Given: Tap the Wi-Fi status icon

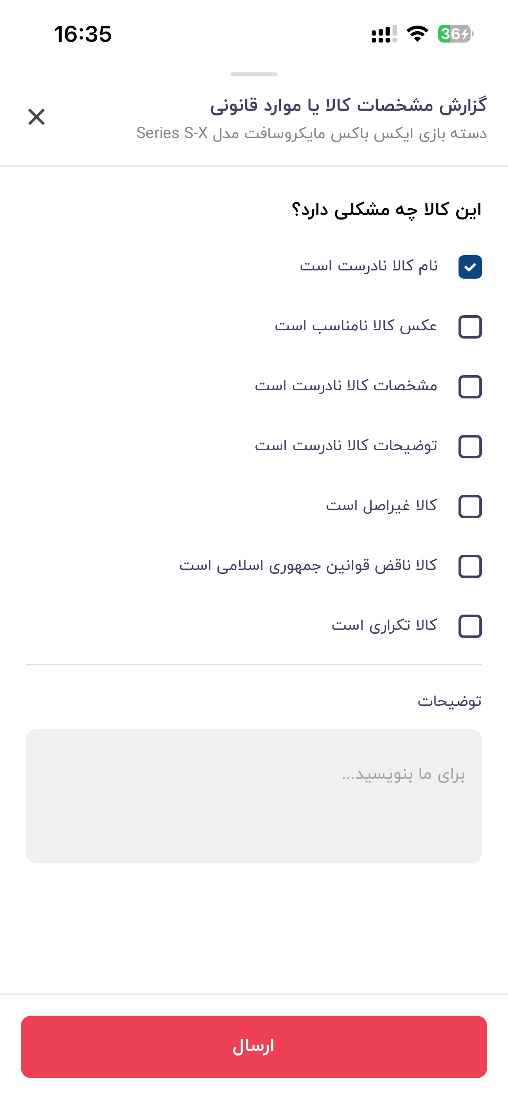Looking at the screenshot, I should click(x=417, y=34).
